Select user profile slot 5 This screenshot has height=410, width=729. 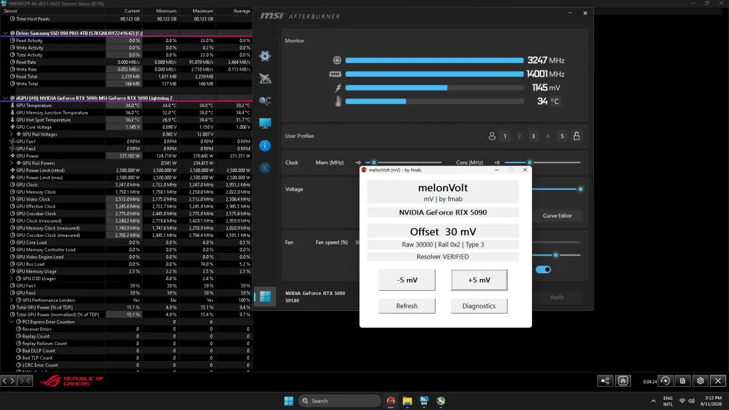tap(562, 136)
